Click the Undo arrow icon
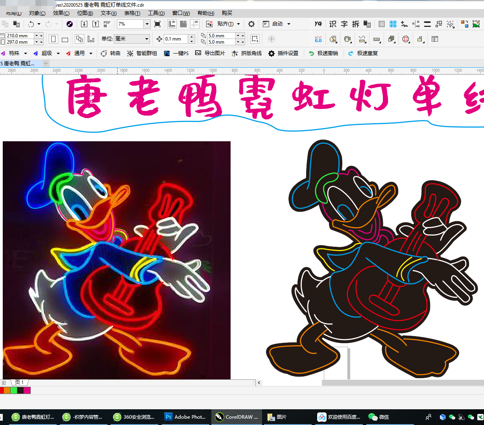484x425 pixels. pyautogui.click(x=31, y=24)
